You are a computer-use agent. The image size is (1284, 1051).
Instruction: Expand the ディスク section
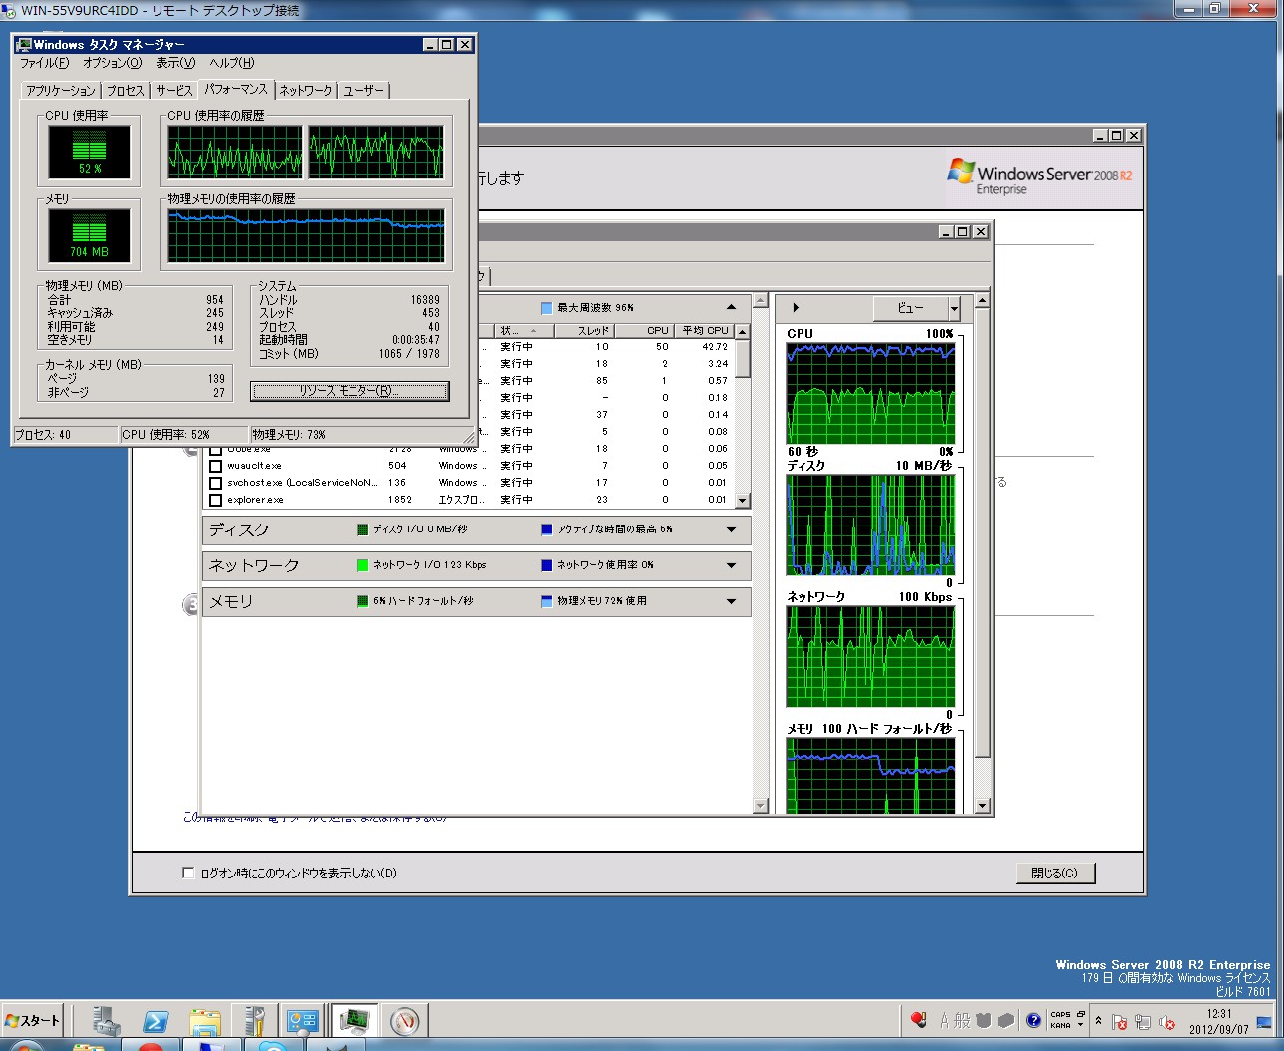(x=731, y=530)
